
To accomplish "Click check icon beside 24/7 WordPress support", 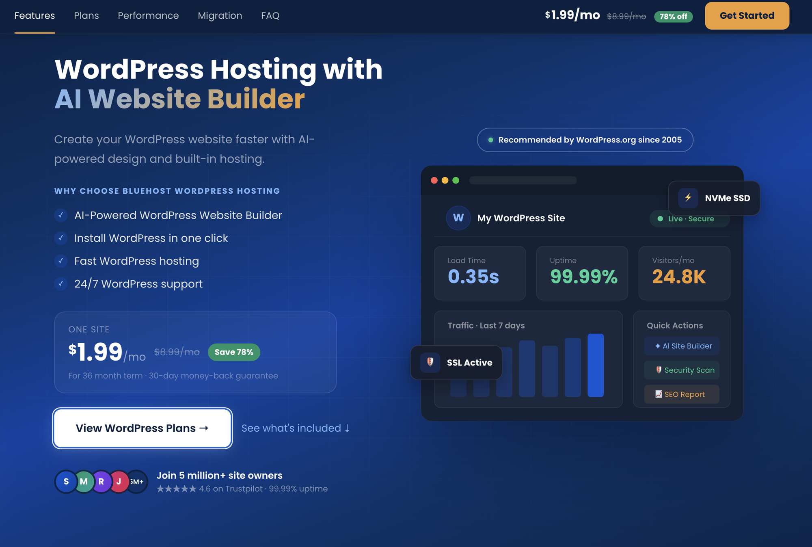I will pos(61,283).
